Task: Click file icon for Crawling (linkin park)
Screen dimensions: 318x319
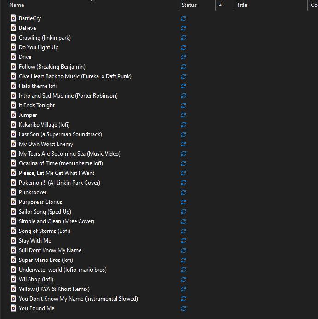Action: [x=13, y=37]
